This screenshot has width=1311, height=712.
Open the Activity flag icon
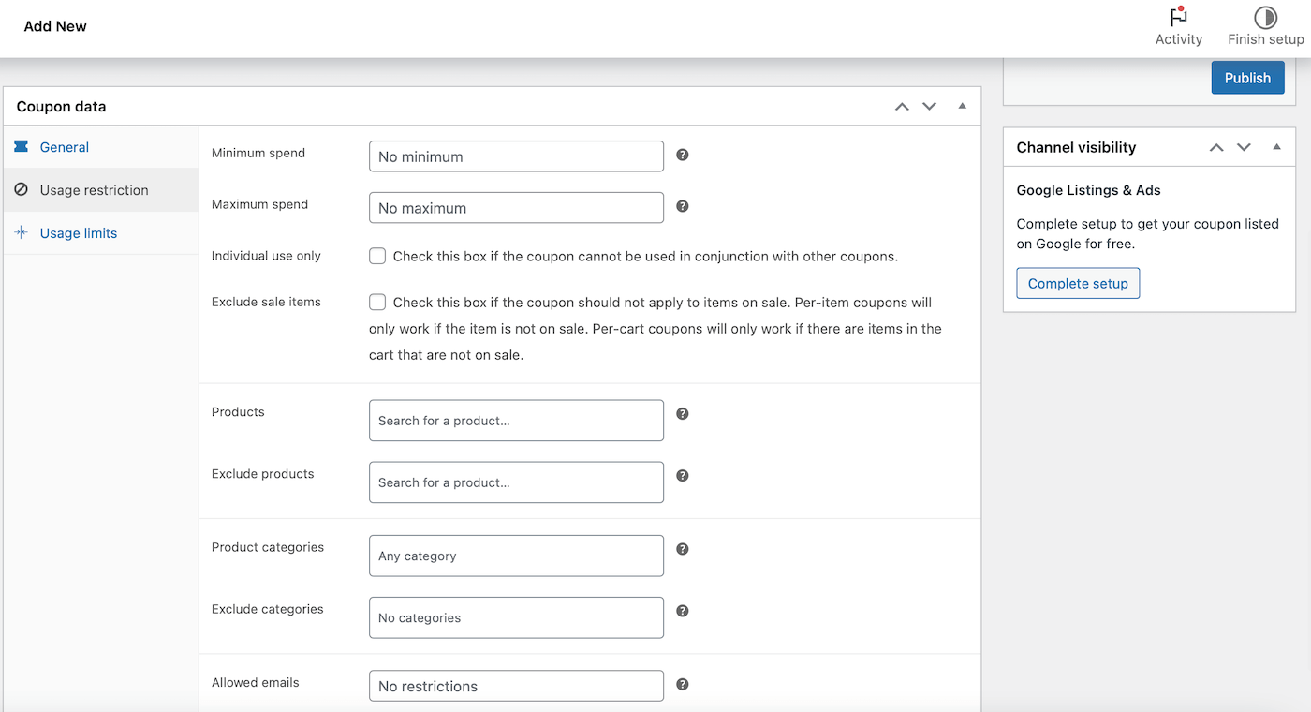(1178, 18)
